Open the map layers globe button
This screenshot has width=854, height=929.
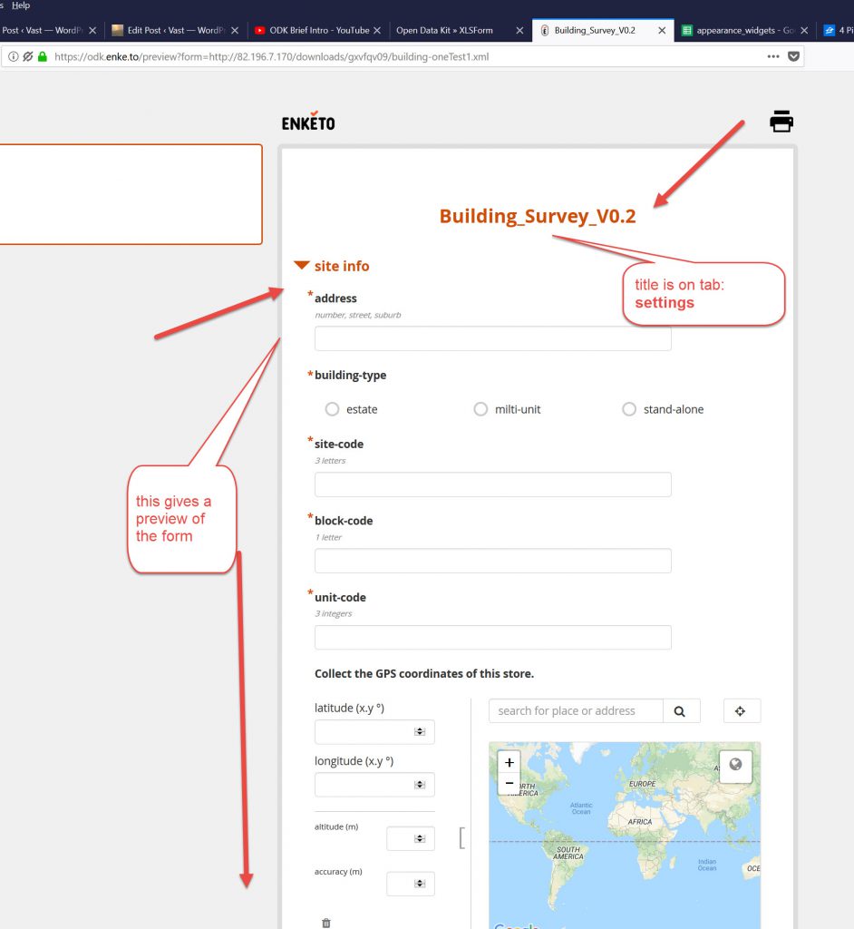(x=735, y=765)
